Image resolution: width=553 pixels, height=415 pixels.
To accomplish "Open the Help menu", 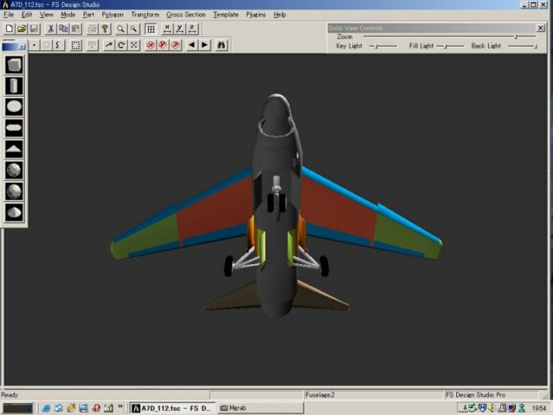I will click(x=280, y=15).
